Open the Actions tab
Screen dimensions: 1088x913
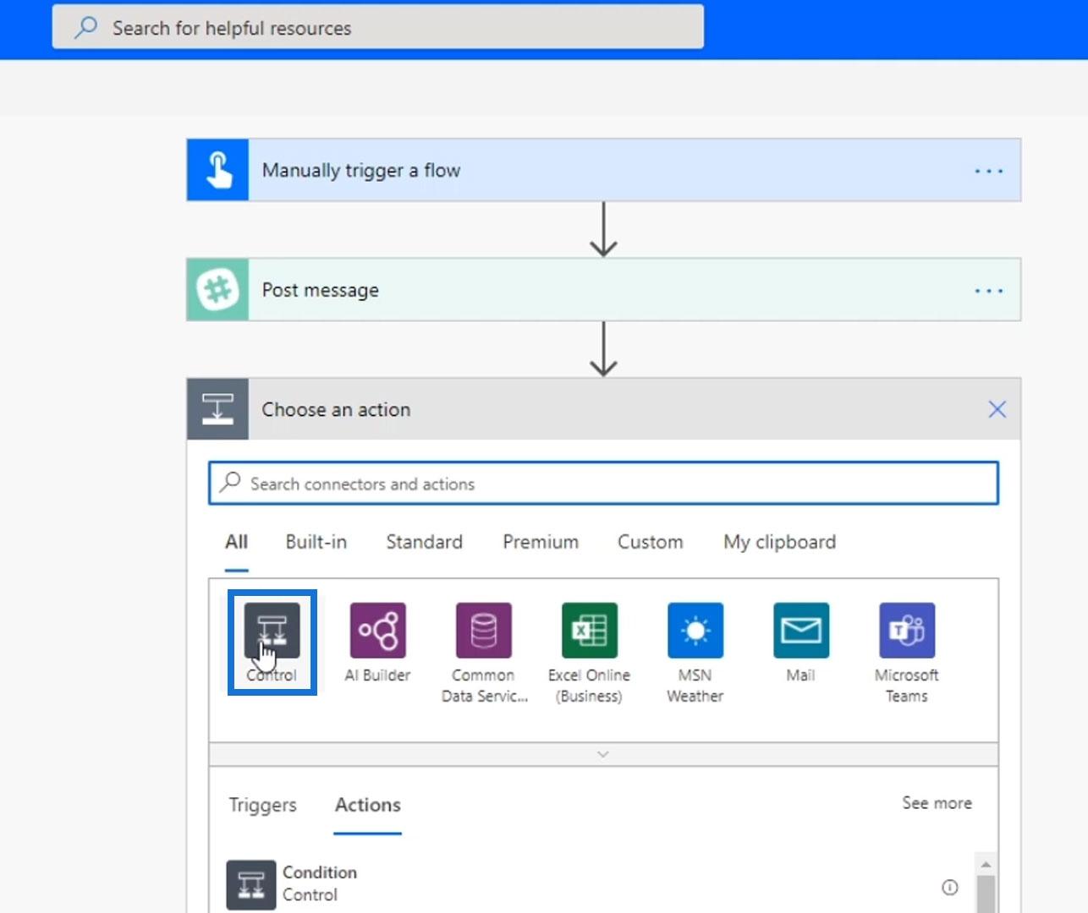(367, 805)
